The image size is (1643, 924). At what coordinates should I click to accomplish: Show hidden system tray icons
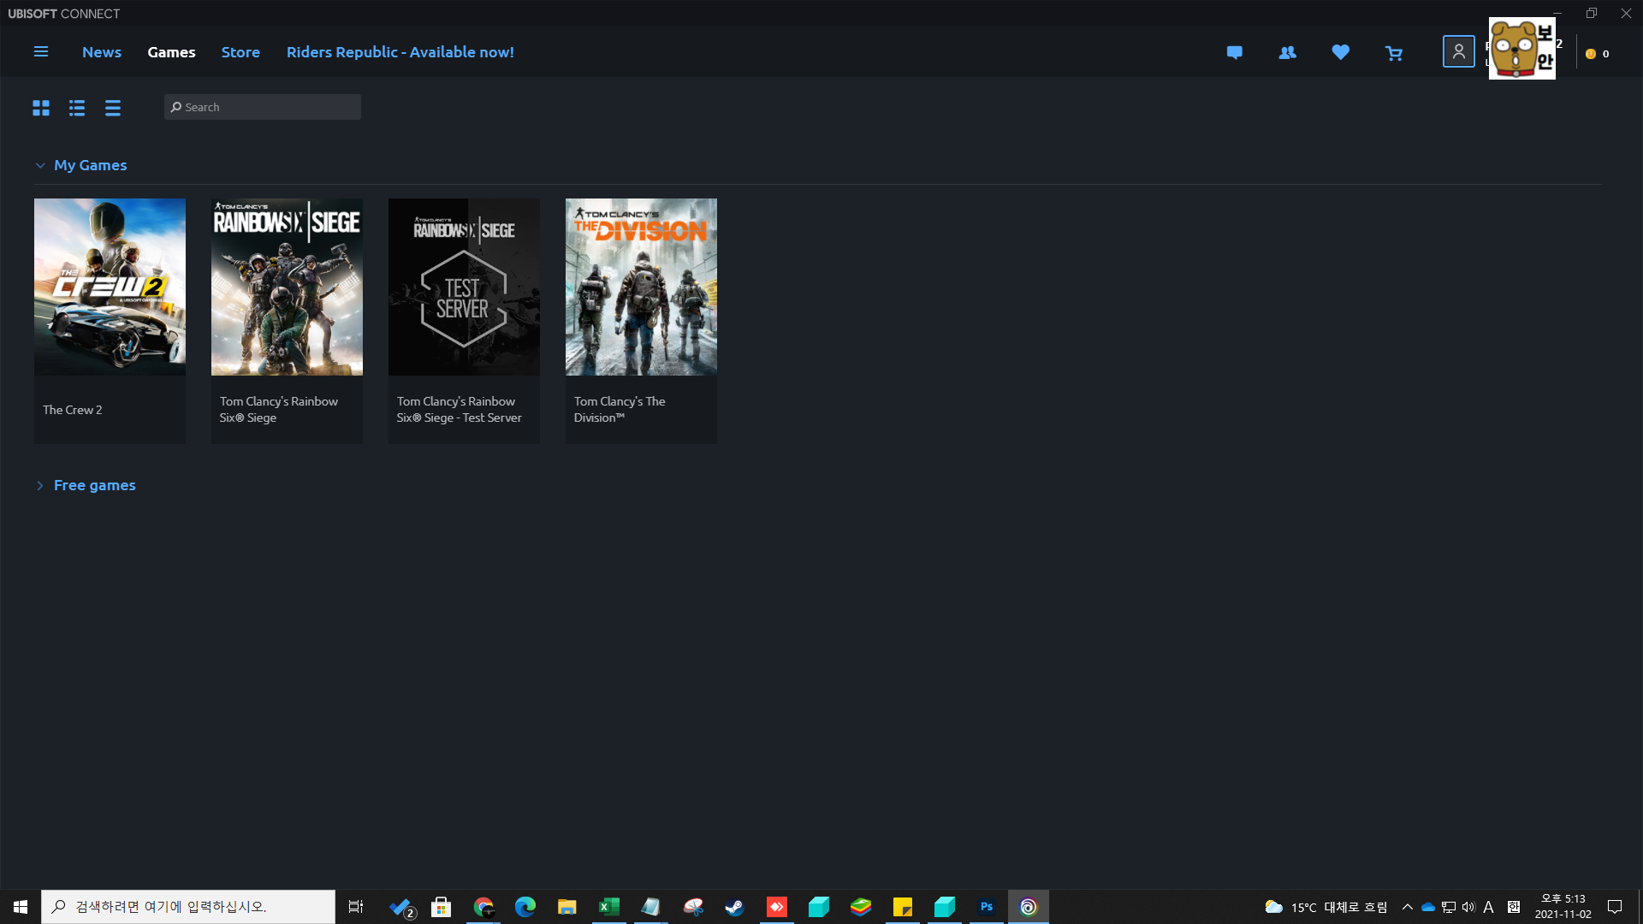point(1407,907)
